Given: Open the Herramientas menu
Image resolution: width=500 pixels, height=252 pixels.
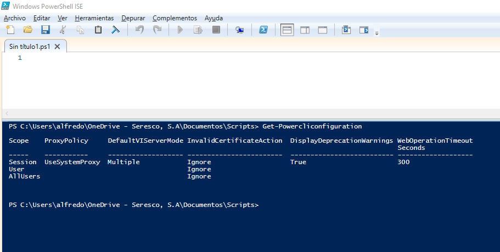Looking at the screenshot, I should pos(94,18).
